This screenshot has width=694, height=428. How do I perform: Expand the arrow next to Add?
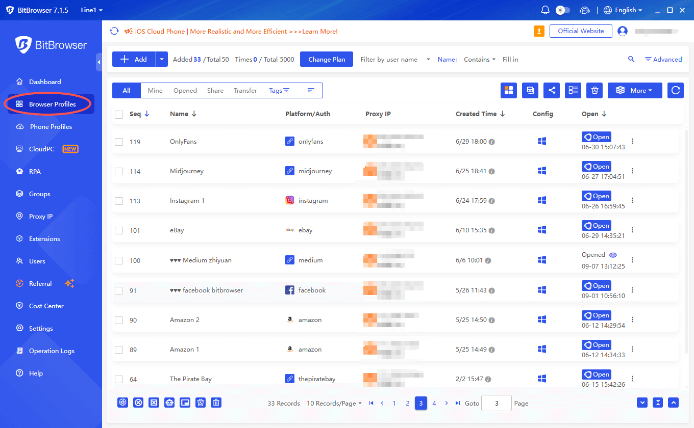(162, 59)
